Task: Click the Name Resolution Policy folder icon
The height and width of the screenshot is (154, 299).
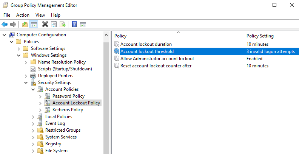Action: coord(33,62)
